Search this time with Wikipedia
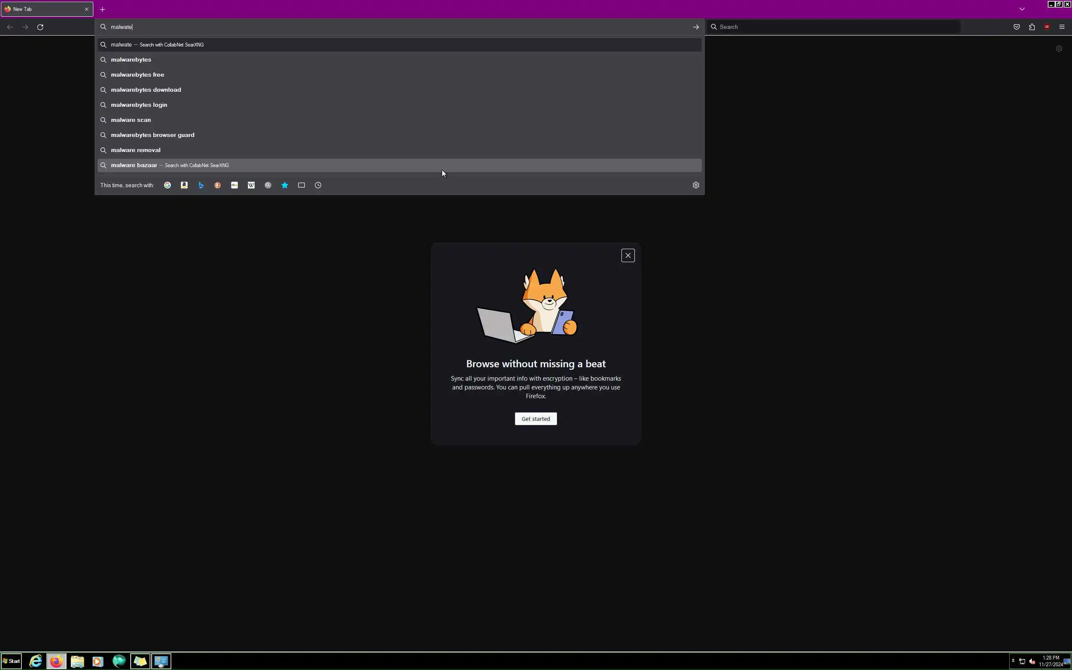Viewport: 1072px width, 670px height. coord(251,185)
